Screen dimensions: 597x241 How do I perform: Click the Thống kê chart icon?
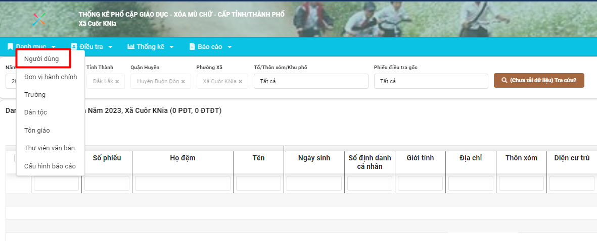130,47
